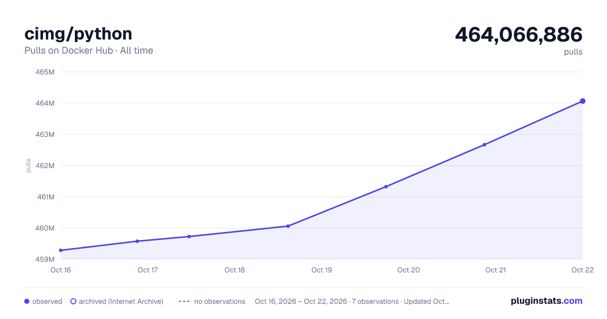Select the large Oct 22 endpoint data point
This screenshot has height=319, width=607.
pos(583,101)
